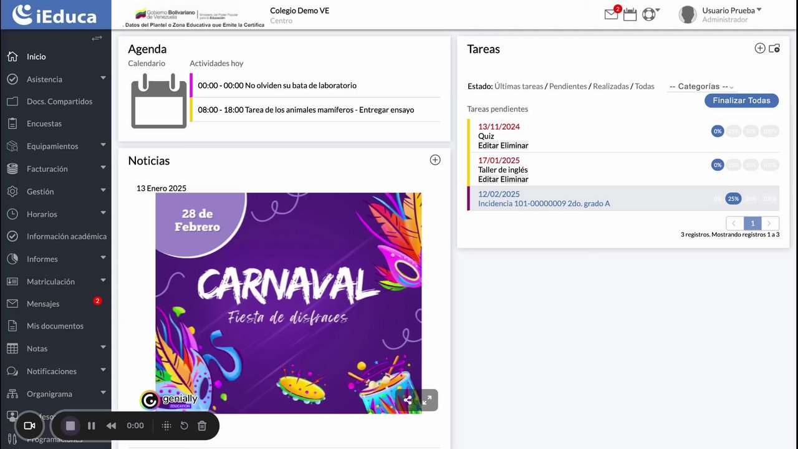The width and height of the screenshot is (798, 449).
Task: Open the Usuario Prueba account menu
Action: tap(732, 11)
